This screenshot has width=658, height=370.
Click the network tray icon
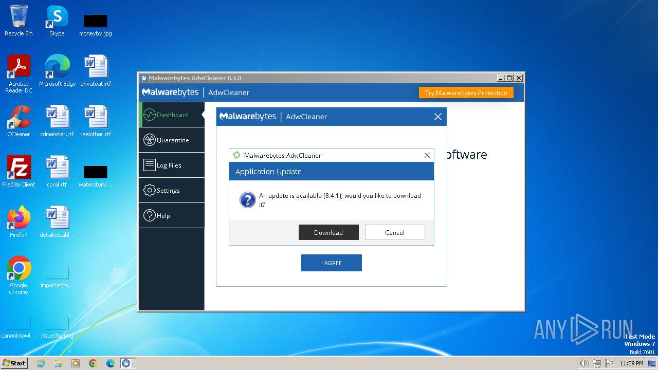click(597, 363)
